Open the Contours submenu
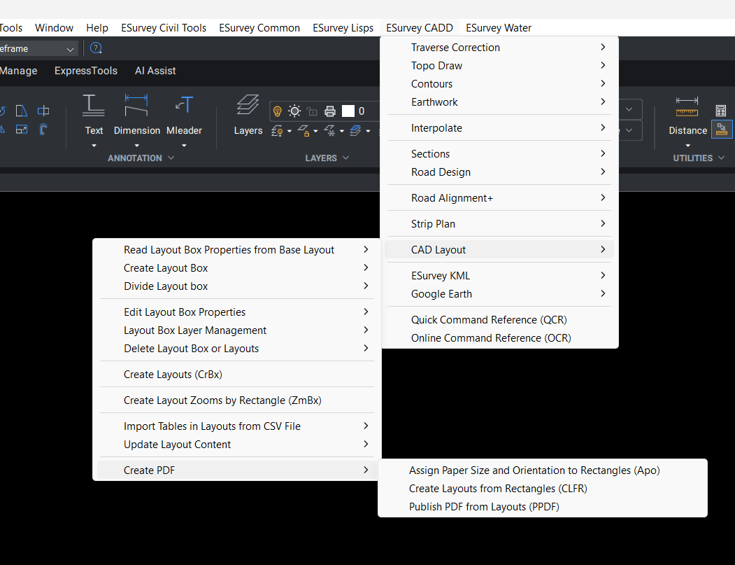735x565 pixels. pyautogui.click(x=499, y=84)
